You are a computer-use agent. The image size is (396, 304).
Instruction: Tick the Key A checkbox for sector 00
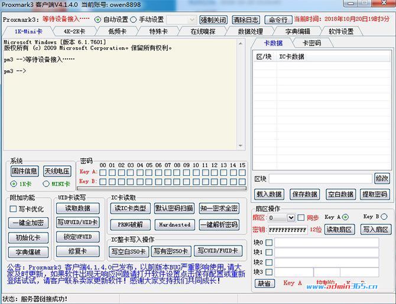tap(103, 172)
